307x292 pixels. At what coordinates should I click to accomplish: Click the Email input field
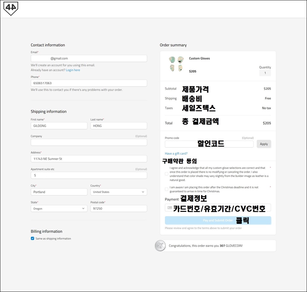click(89, 58)
